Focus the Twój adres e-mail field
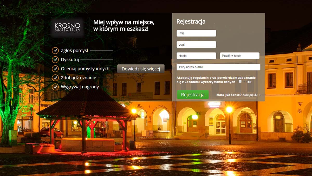The image size is (312, 176). coord(218,67)
